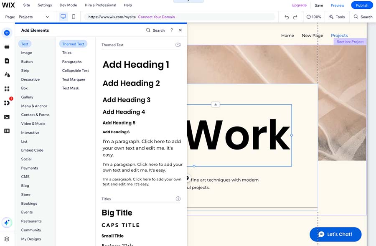Image resolution: width=376 pixels, height=246 pixels.
Task: Open the Help menu
Action: coord(128,5)
